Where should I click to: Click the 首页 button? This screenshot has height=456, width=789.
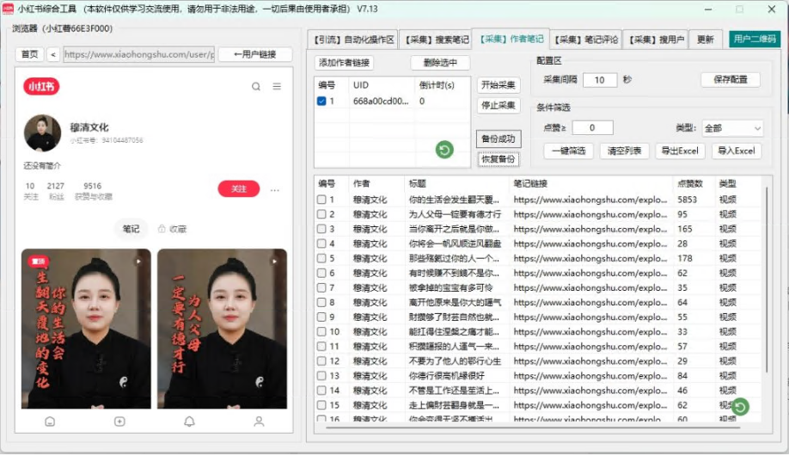point(30,54)
